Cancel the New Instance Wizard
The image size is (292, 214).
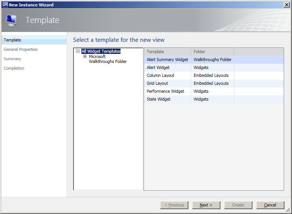tap(270, 205)
